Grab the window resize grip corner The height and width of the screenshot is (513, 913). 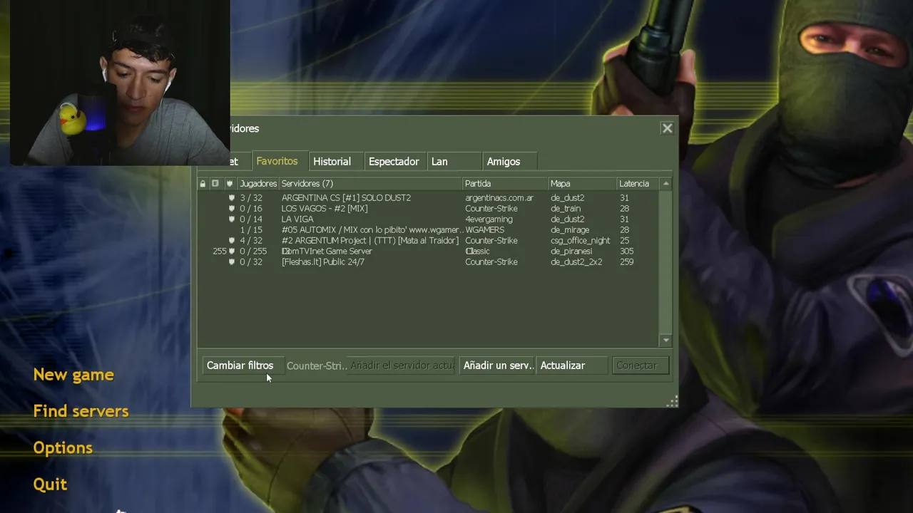pos(672,402)
